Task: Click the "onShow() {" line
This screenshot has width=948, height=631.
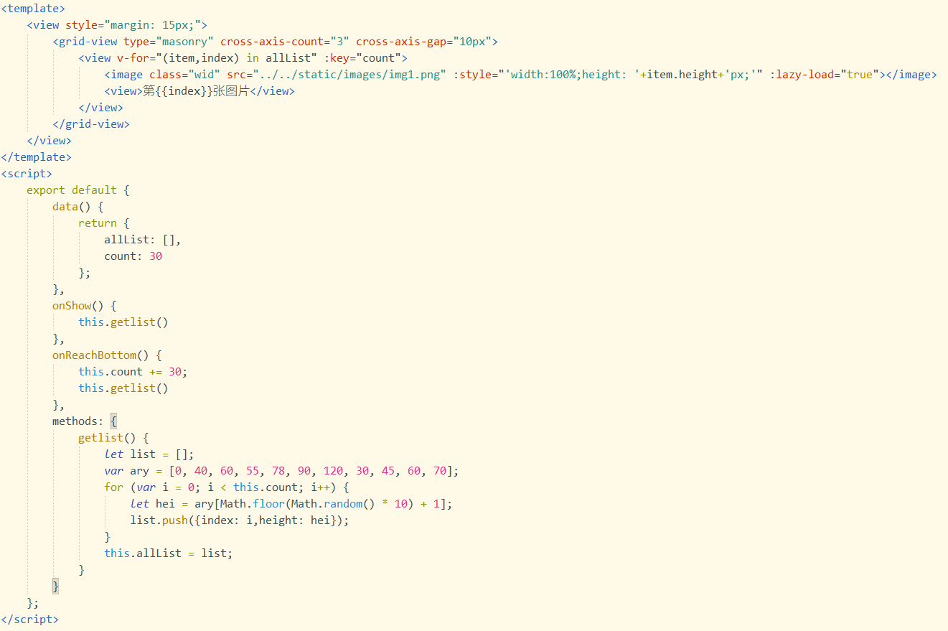Action: click(85, 306)
